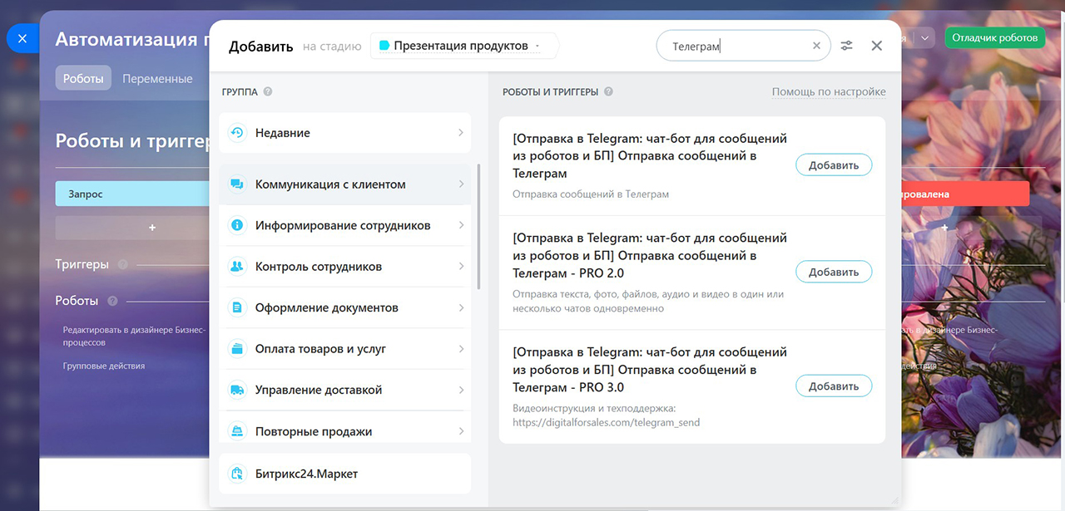Click the Битрикс24.Маркет bag icon

[237, 474]
